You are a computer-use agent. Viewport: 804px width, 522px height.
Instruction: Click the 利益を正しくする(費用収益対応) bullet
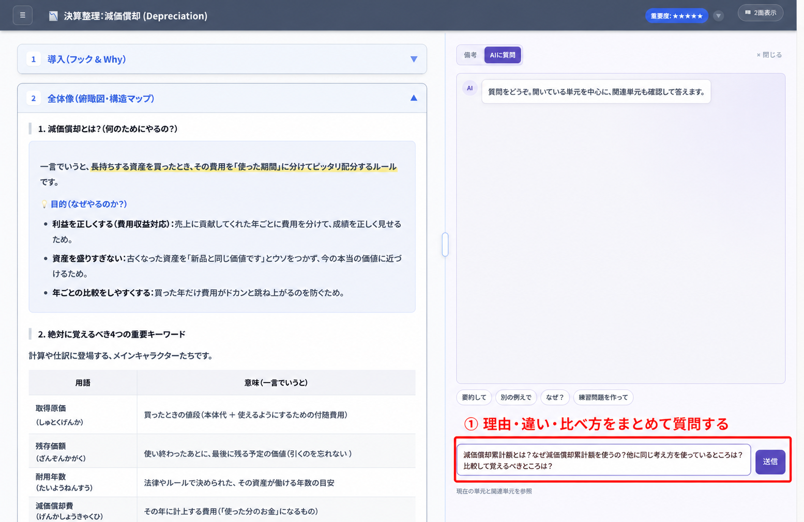click(226, 231)
